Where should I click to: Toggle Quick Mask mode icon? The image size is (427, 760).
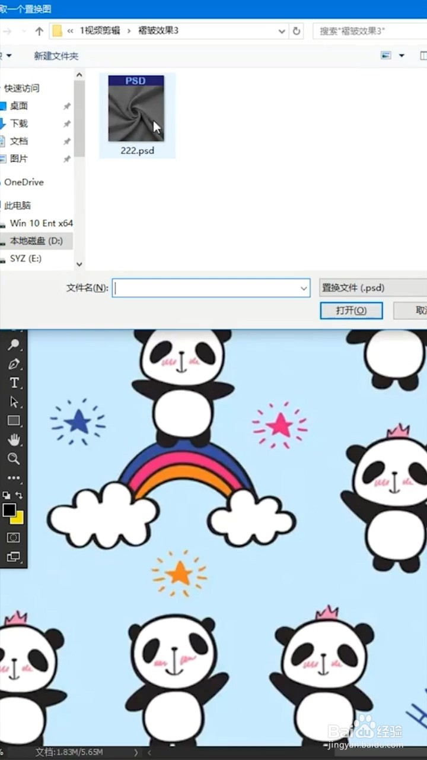(x=13, y=537)
